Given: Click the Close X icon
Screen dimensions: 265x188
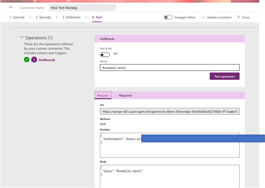Looking at the screenshot, I should (x=238, y=17).
